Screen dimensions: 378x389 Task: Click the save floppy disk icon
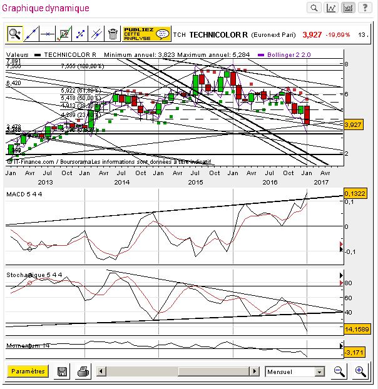coord(62,371)
